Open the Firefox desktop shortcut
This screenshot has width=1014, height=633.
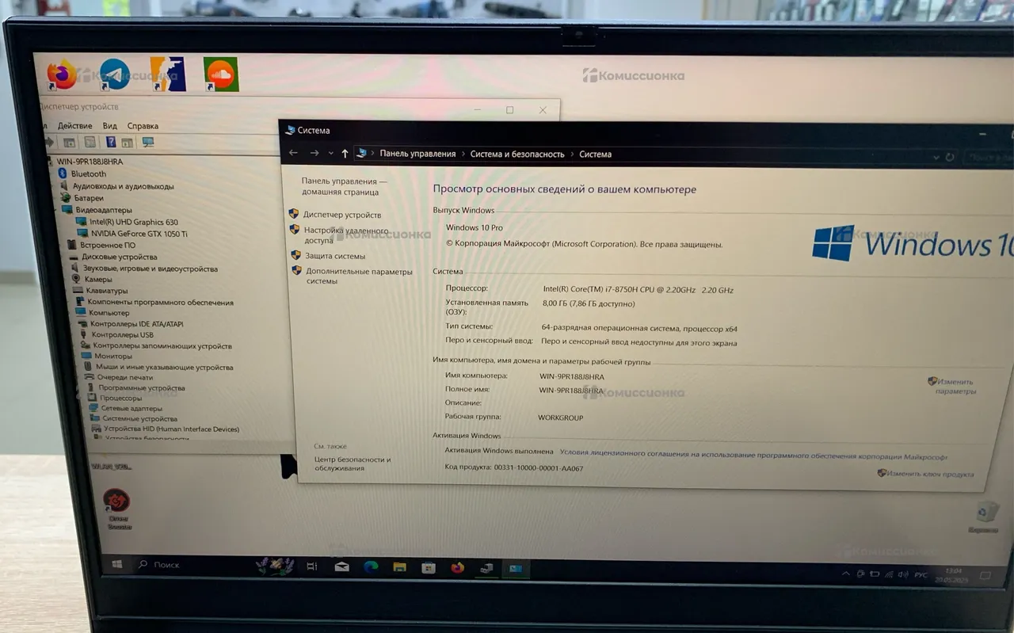pos(62,74)
